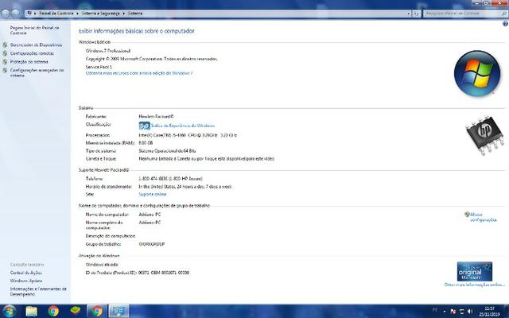Open the address bar history dropdown

(408, 14)
